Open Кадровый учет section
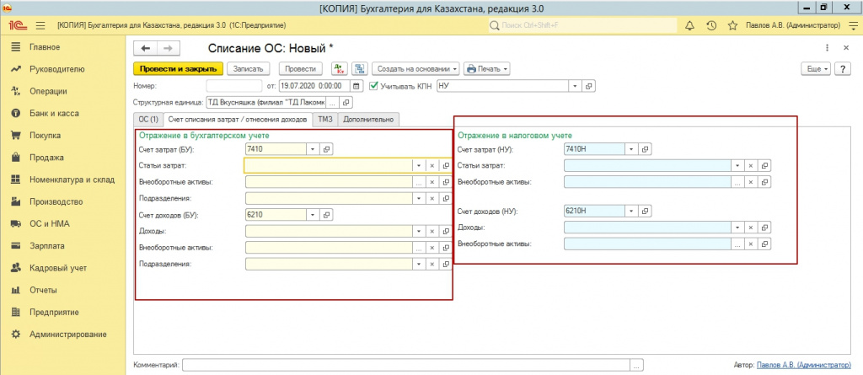Image resolution: width=863 pixels, height=375 pixels. click(58, 268)
